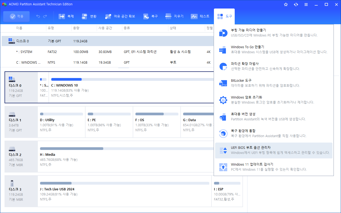The image size is (341, 213).
Task: Select the * : SYSTEM partition row
Action: pos(108,52)
